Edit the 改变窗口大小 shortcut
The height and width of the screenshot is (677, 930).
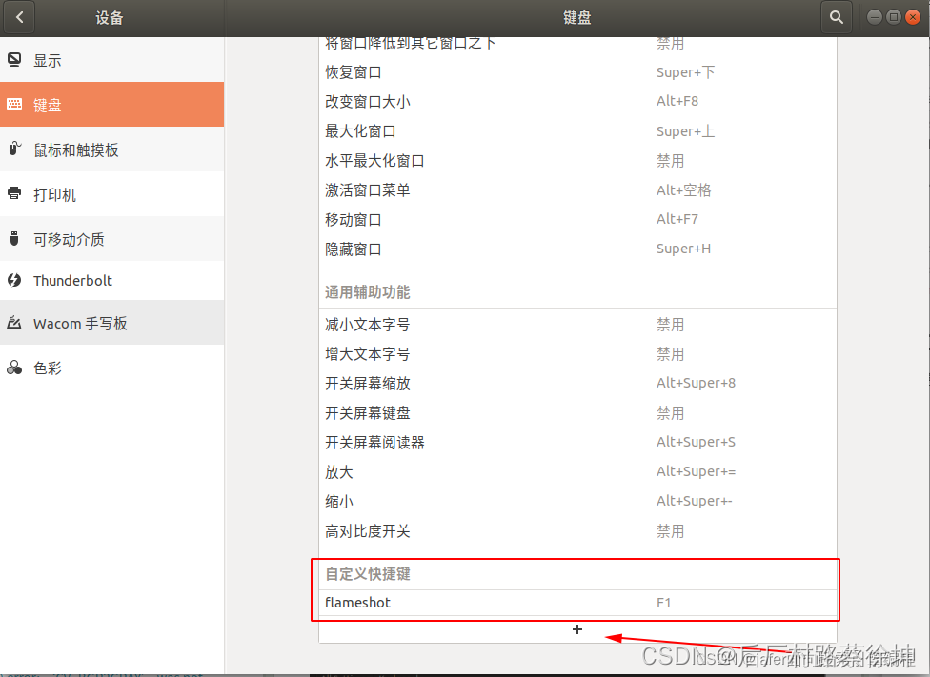[577, 101]
